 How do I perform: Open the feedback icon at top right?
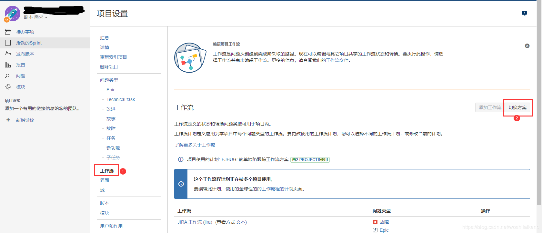524,13
